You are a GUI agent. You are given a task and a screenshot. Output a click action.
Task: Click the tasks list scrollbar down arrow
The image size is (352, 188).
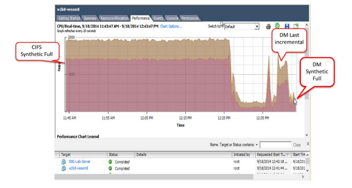[x=308, y=171]
